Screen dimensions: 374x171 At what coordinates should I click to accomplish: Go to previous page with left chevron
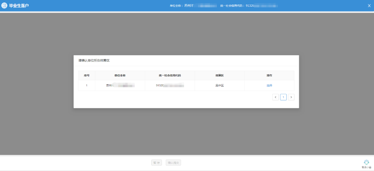tap(275, 97)
